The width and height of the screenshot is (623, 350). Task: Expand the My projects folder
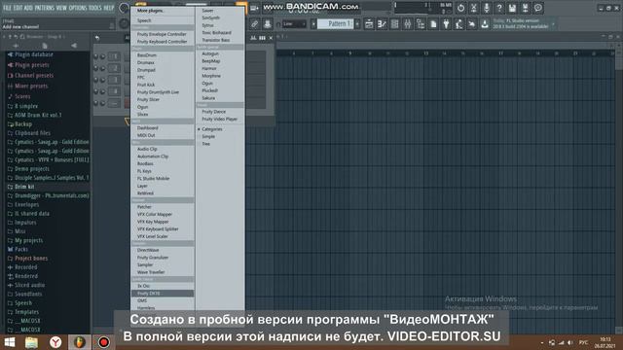tap(28, 240)
